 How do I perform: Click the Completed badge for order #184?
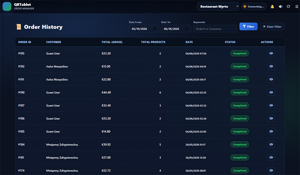[x=240, y=144]
